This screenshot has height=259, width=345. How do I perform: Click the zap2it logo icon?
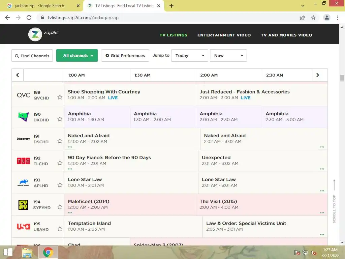coord(35,34)
